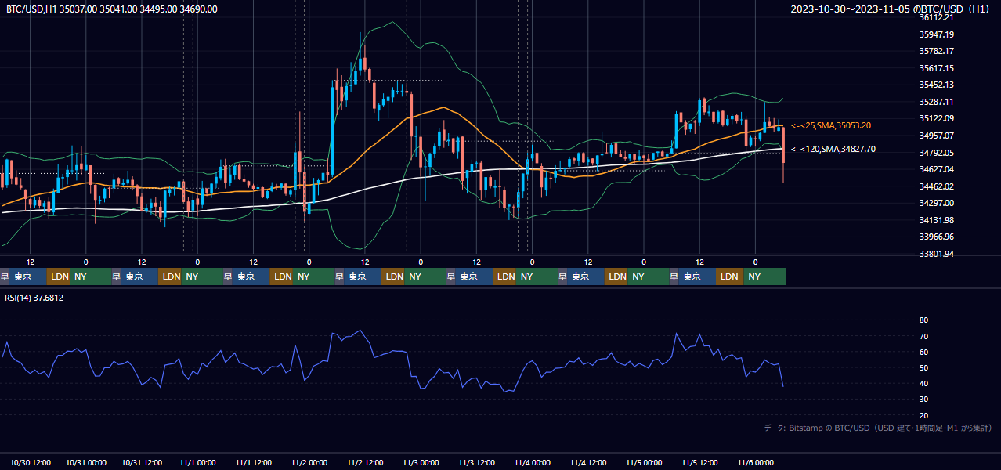Image resolution: width=1001 pixels, height=470 pixels.
Task: Click price axis label 35122.09
Action: pyautogui.click(x=937, y=118)
